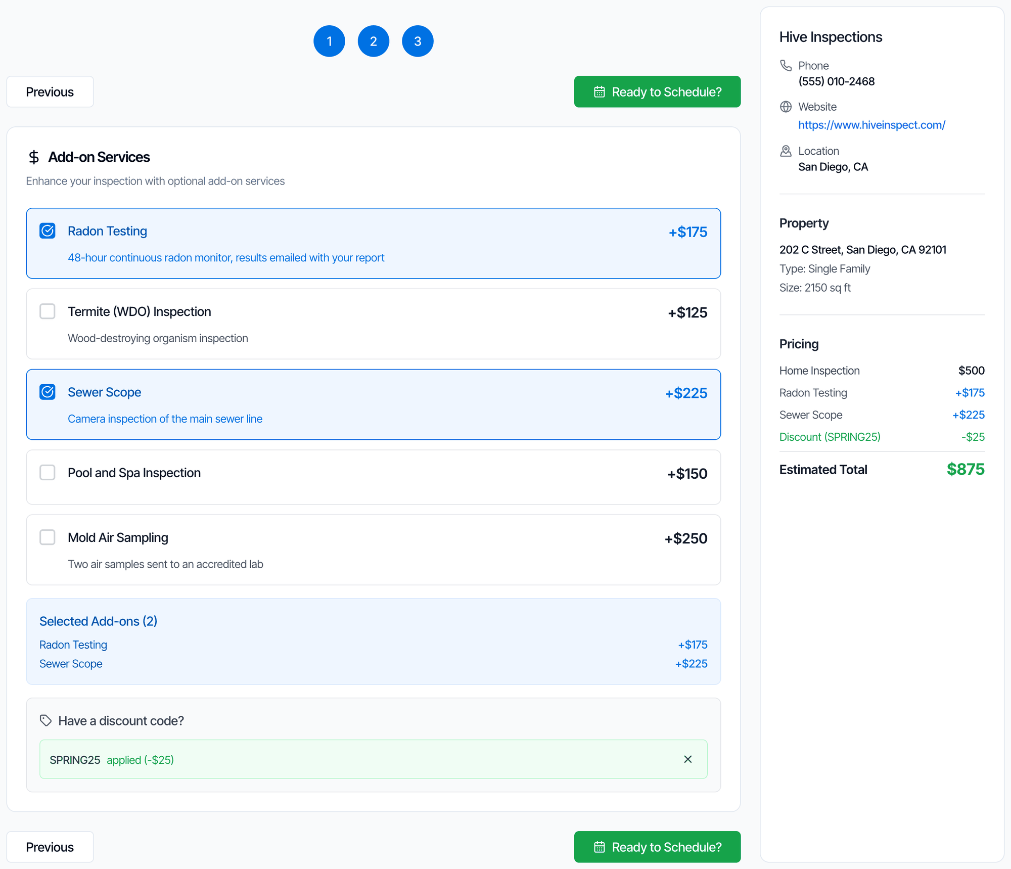Click the Pool and Spa +$150 price
Viewport: 1011px width, 869px height.
click(x=687, y=474)
